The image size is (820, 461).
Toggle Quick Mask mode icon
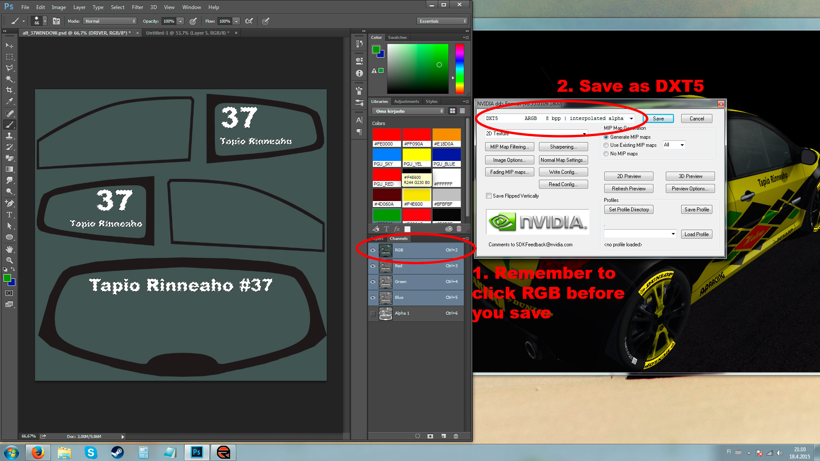pyautogui.click(x=9, y=293)
